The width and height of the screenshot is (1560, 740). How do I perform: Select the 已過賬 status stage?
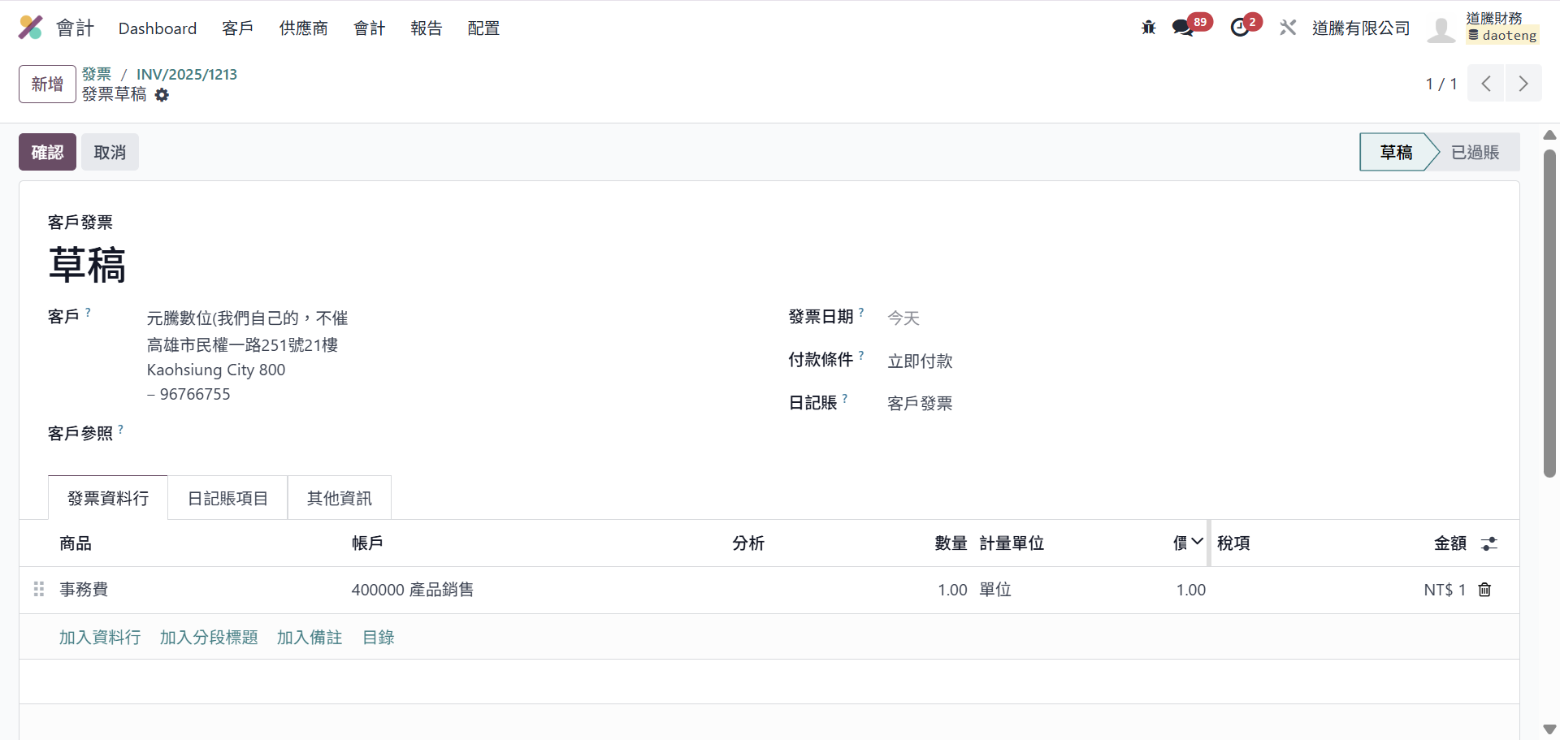(1475, 152)
